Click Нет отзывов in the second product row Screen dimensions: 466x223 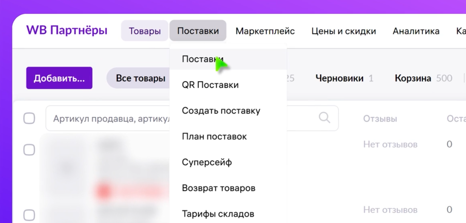click(390, 210)
